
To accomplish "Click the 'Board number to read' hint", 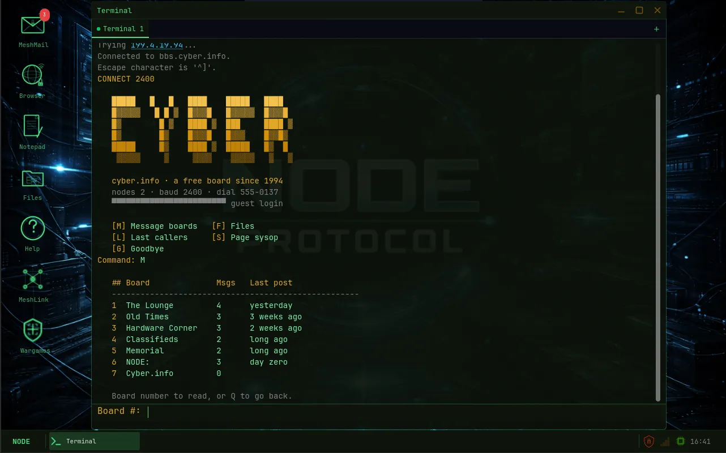I will 202,396.
